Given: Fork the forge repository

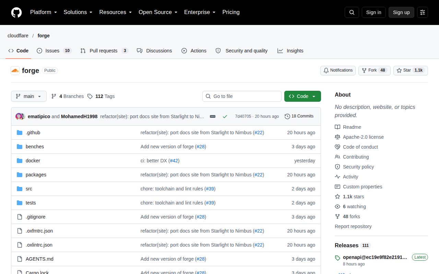Looking at the screenshot, I should (375, 70).
